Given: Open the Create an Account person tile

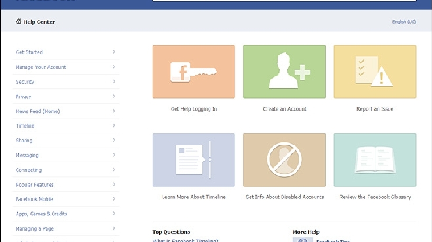Looking at the screenshot, I should click(x=284, y=72).
